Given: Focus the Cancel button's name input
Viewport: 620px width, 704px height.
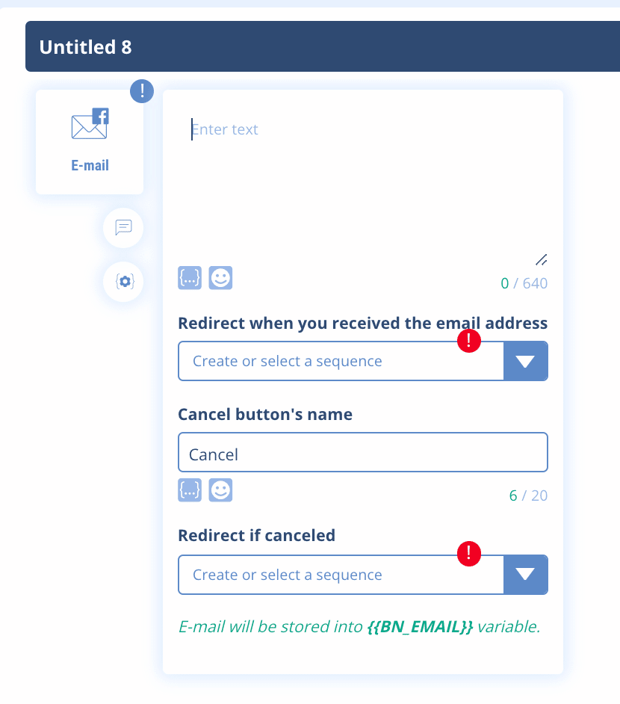Looking at the screenshot, I should (362, 453).
